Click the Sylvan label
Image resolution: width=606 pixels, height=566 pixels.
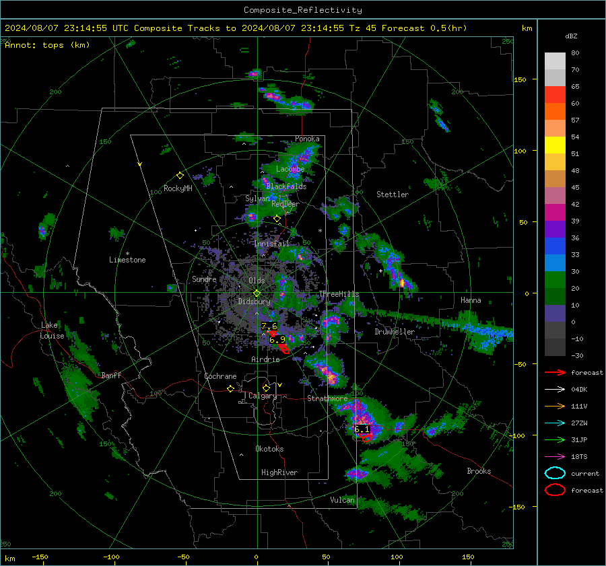257,199
